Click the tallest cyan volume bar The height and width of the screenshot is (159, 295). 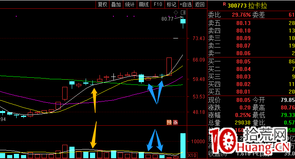click(183, 146)
